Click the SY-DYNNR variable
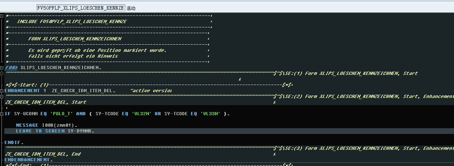454x166 pixels. [81, 131]
